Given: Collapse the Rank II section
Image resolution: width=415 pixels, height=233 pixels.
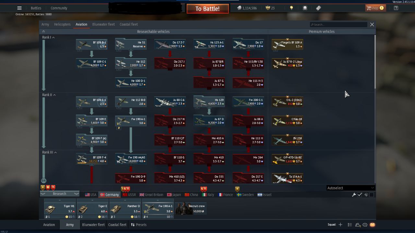Looking at the screenshot, I should (x=54, y=95).
